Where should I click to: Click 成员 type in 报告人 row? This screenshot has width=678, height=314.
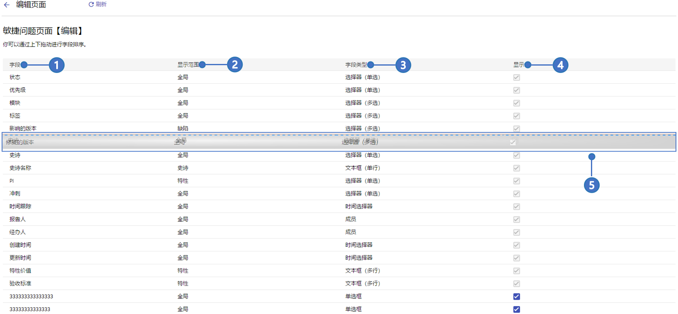[351, 219]
